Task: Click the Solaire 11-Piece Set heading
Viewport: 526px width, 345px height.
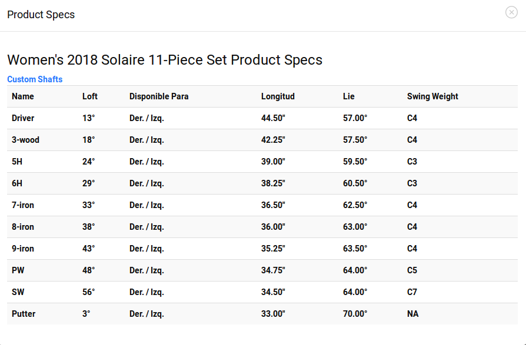Action: point(165,60)
